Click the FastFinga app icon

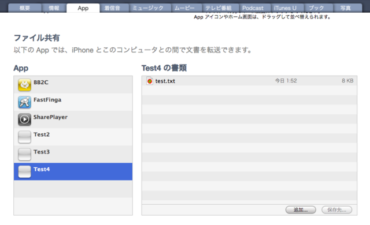pos(24,102)
